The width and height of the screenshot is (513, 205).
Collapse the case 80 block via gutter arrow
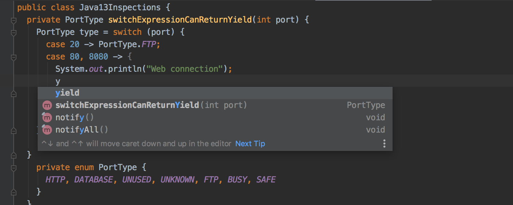(14, 58)
